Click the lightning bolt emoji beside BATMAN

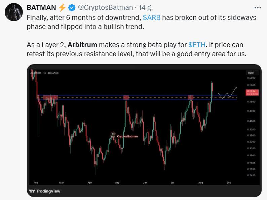coord(62,8)
